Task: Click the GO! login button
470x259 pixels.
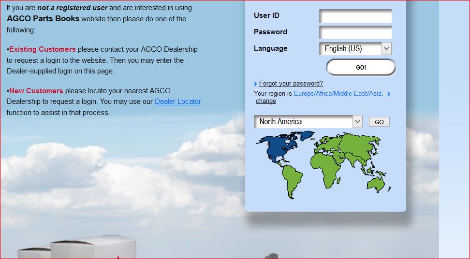Action: 361,67
